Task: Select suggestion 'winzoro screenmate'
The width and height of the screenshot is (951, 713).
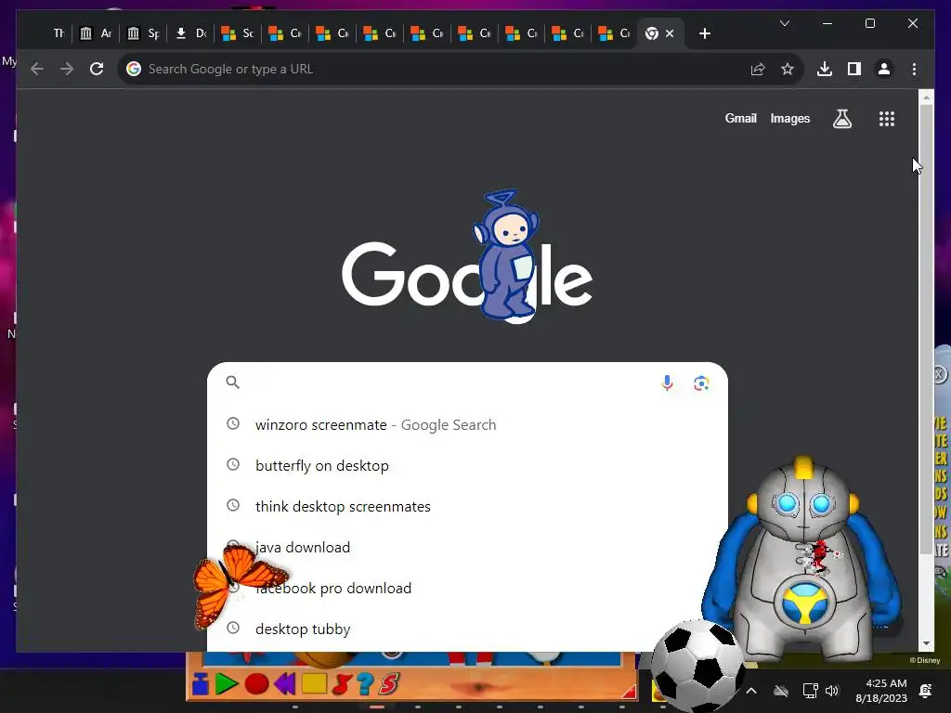Action: (467, 425)
